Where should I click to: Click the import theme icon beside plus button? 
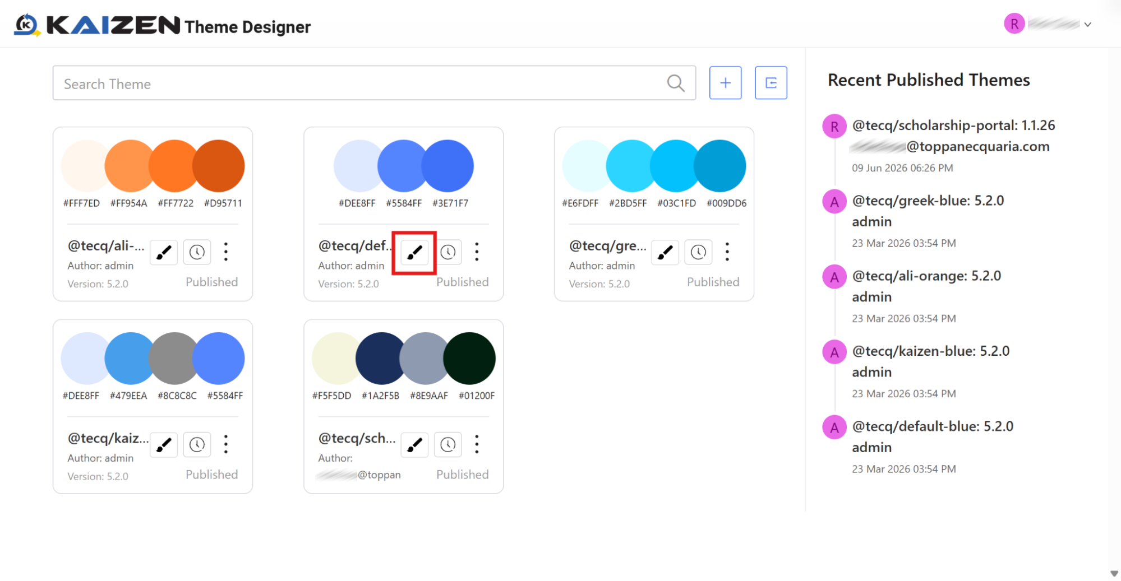[x=771, y=83]
